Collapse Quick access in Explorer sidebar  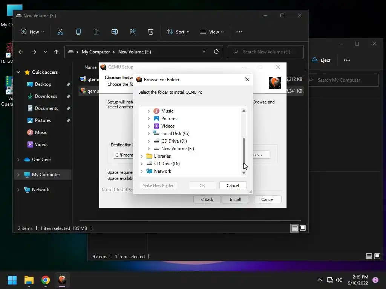[x=18, y=72]
